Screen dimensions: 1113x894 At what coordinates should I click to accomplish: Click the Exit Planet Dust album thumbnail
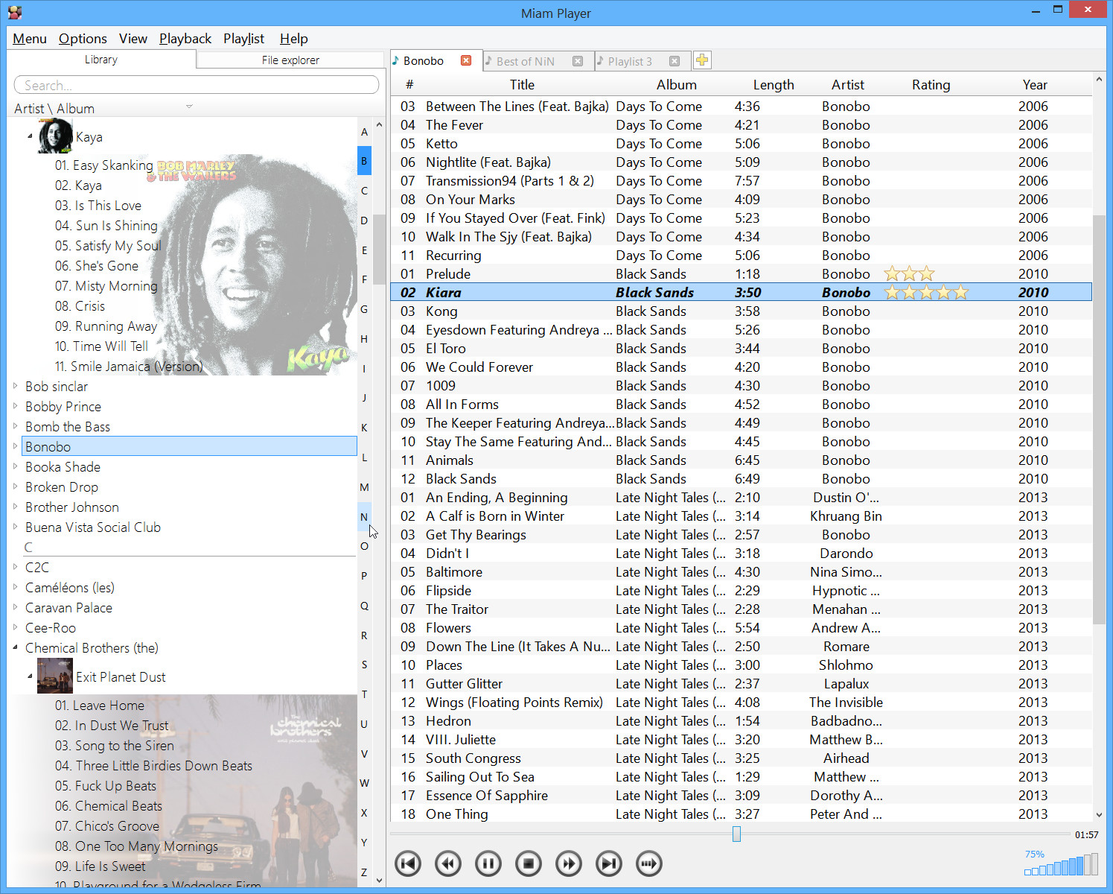point(55,676)
